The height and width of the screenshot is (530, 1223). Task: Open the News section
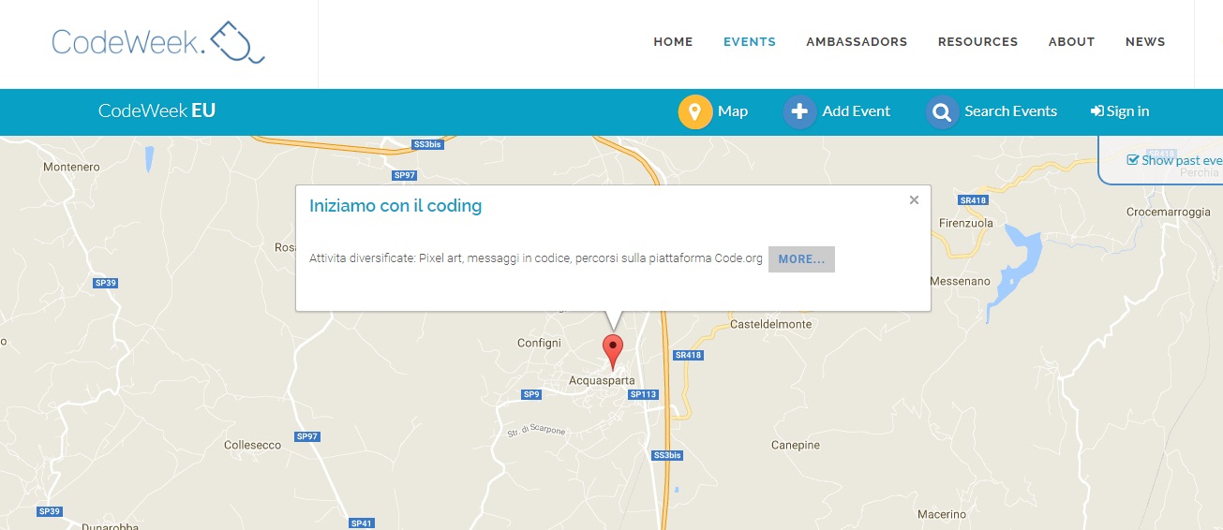[1145, 42]
